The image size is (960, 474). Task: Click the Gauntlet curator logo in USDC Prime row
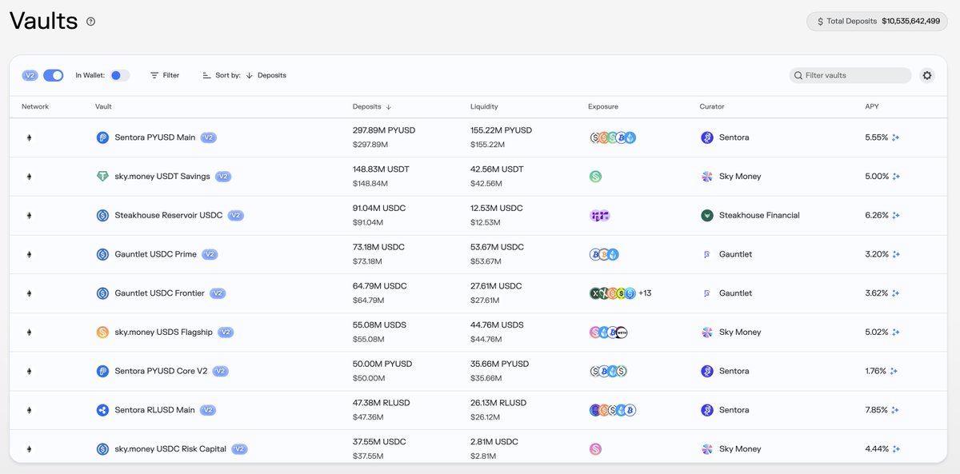pyautogui.click(x=706, y=254)
